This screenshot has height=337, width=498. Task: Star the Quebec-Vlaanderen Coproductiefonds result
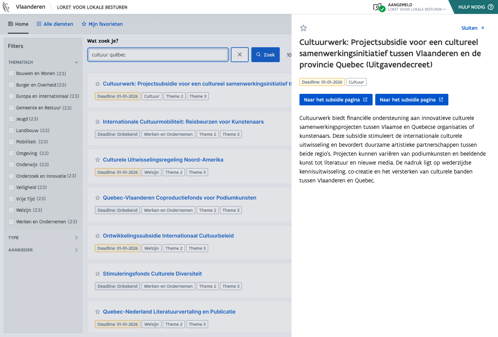tap(98, 198)
